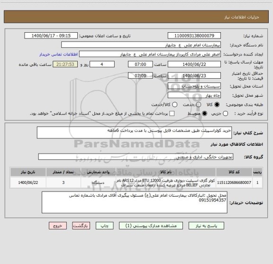Open مشاهده مدارک پیوستی (1) button
The width and height of the screenshot is (273, 264).
151,226
